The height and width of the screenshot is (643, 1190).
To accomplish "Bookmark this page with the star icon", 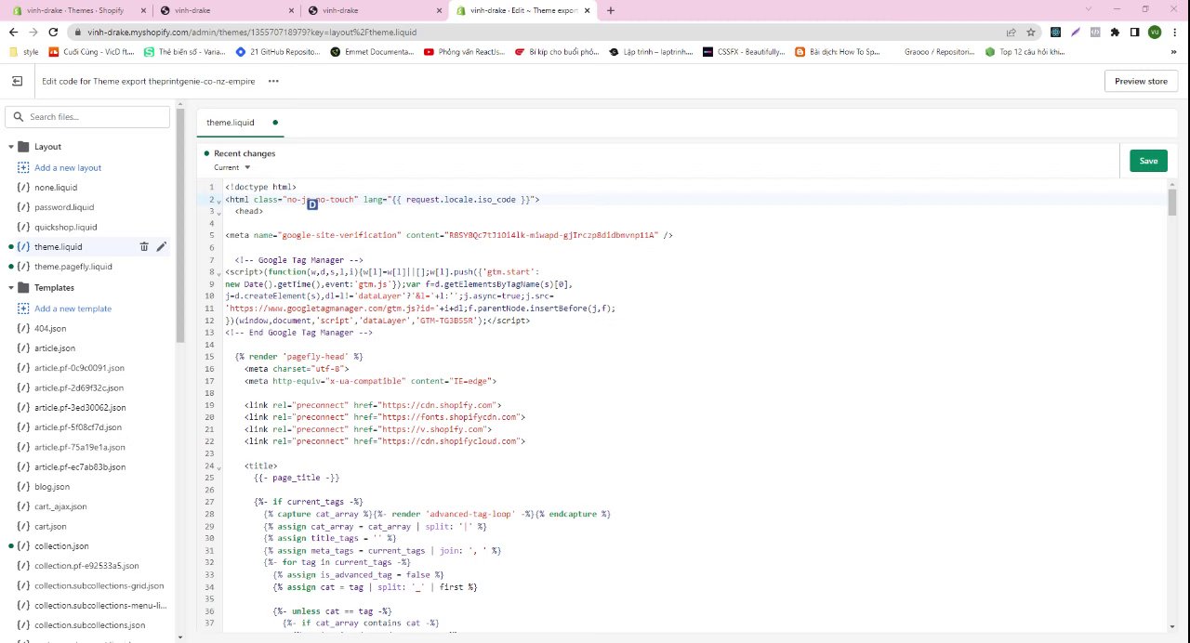I will coord(1031,32).
